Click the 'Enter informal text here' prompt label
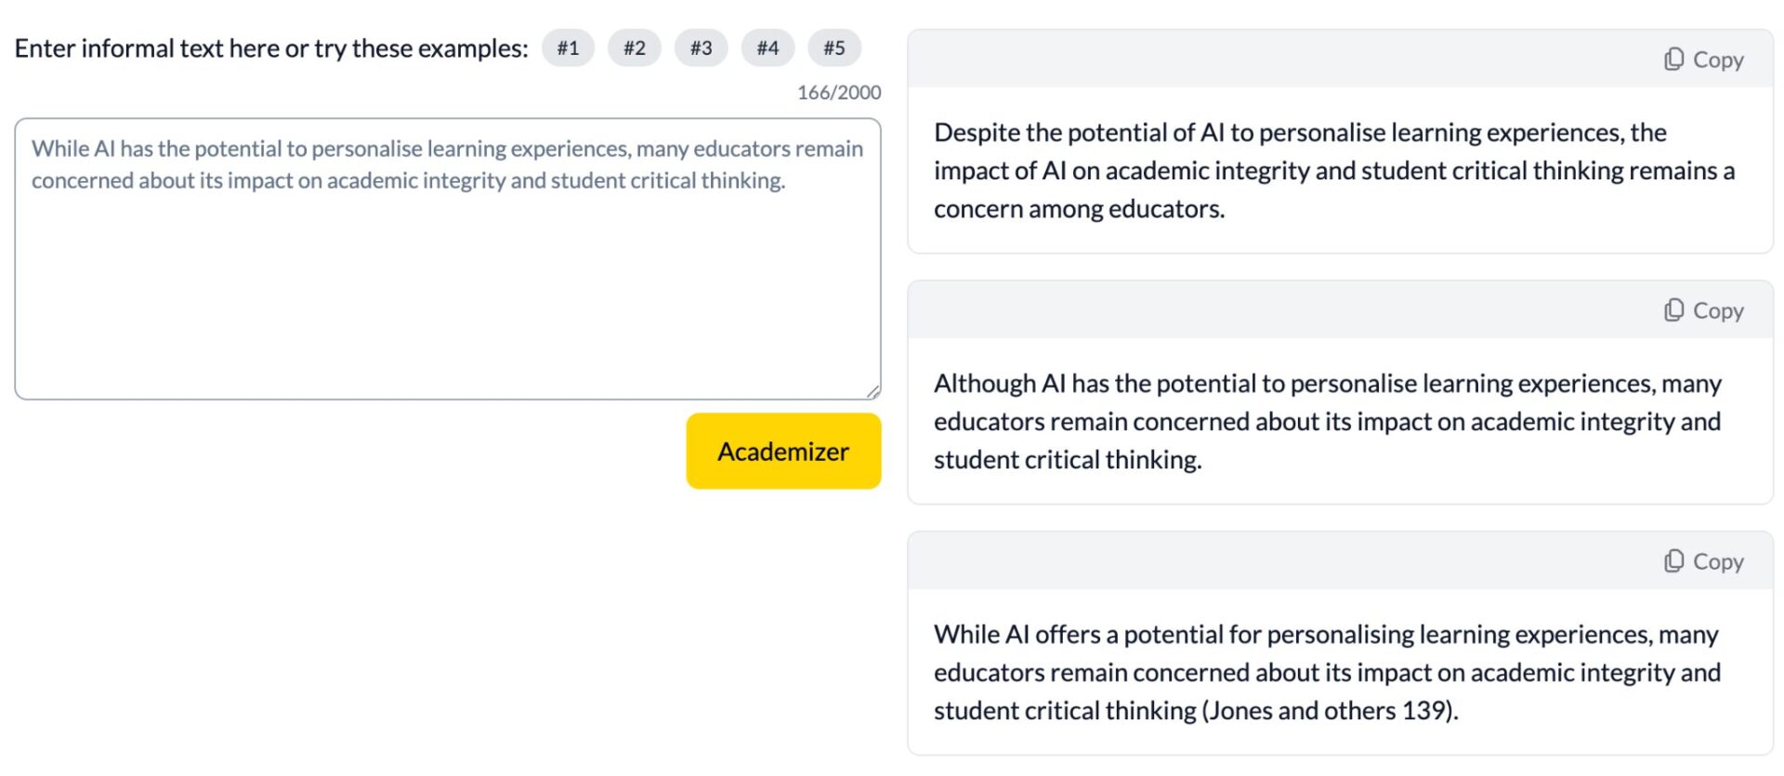This screenshot has height=776, width=1784. [x=270, y=48]
